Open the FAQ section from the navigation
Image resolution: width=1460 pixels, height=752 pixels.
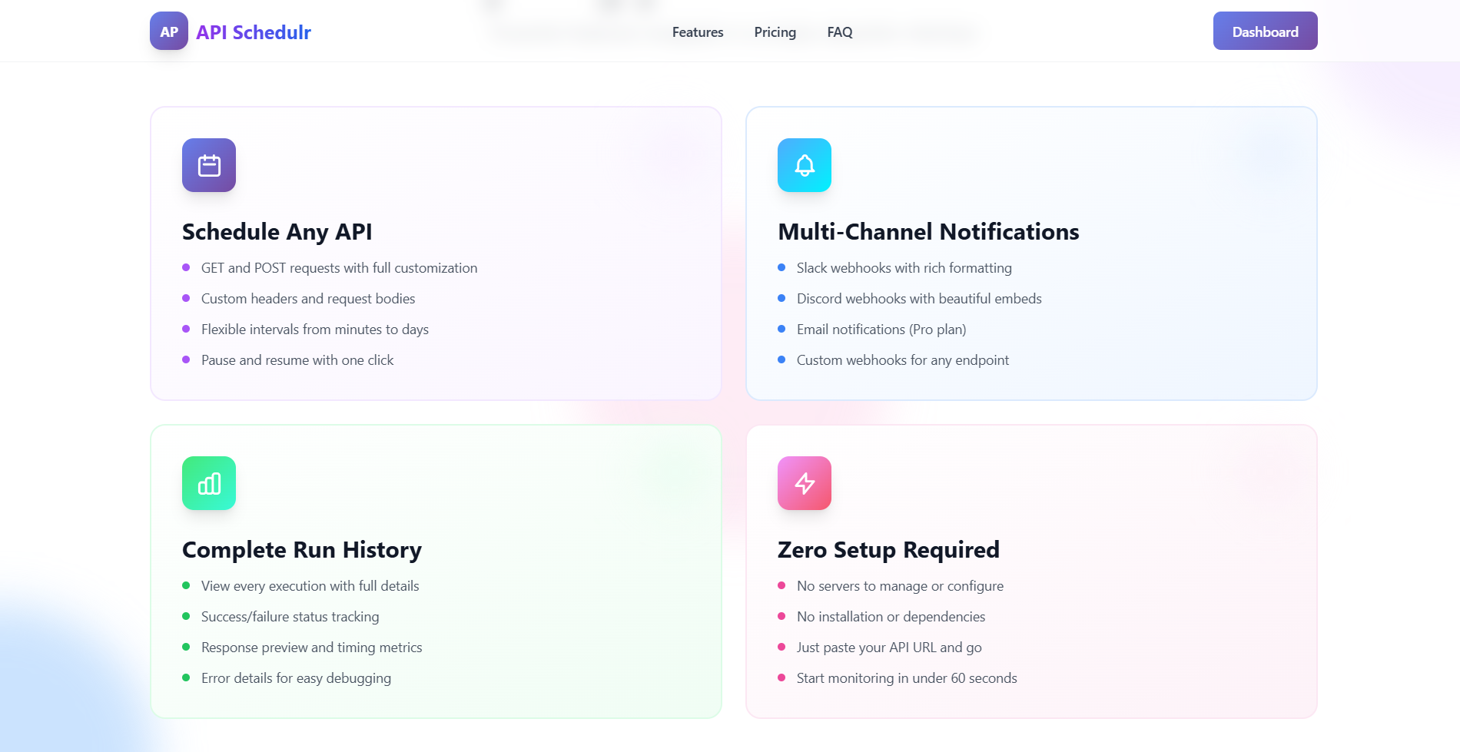839,31
